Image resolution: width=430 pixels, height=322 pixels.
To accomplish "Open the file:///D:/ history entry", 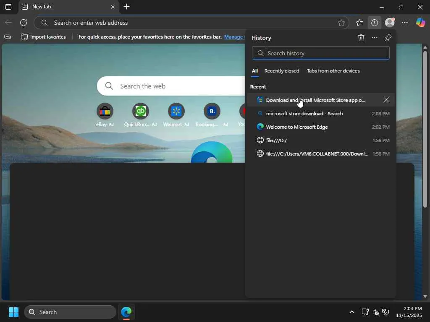I will tap(320, 140).
